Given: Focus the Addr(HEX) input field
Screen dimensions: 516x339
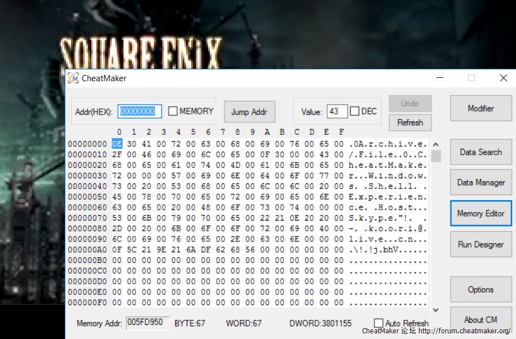Looking at the screenshot, I should point(140,112).
